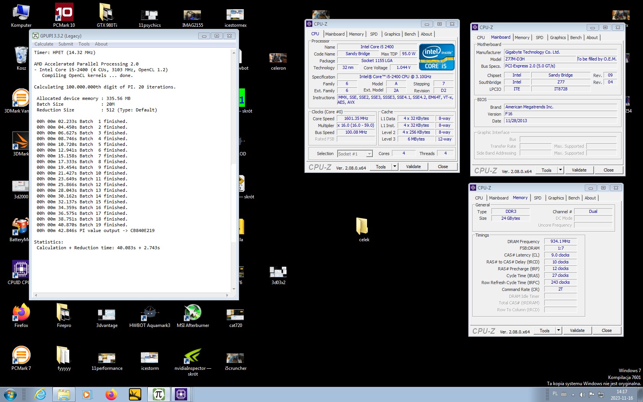Open the fyyyyy folder
This screenshot has width=643, height=402.
click(x=64, y=359)
